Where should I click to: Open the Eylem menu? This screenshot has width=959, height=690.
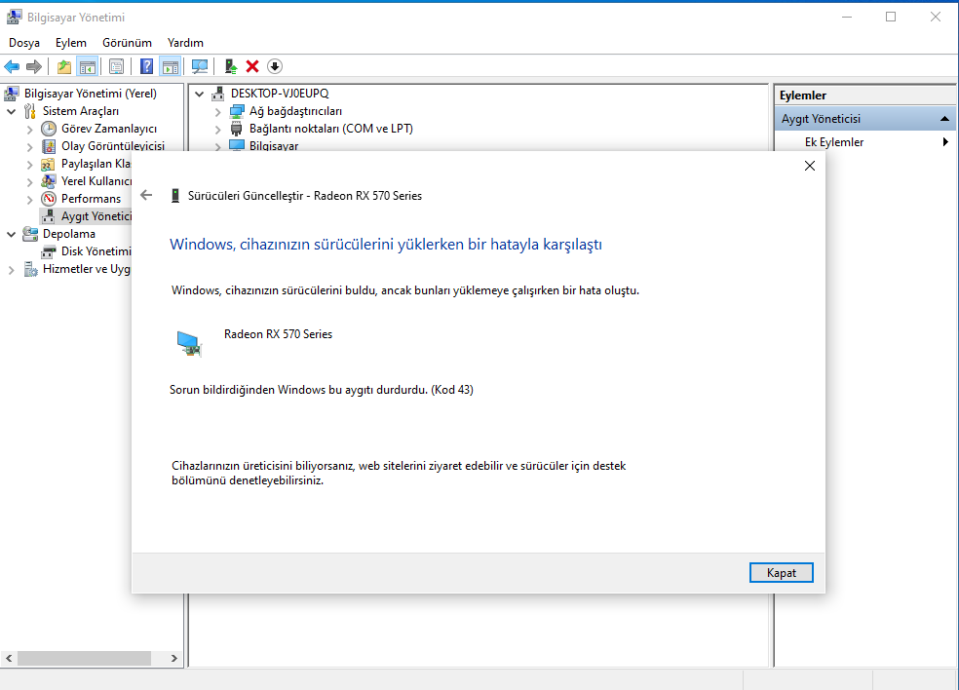coord(71,43)
